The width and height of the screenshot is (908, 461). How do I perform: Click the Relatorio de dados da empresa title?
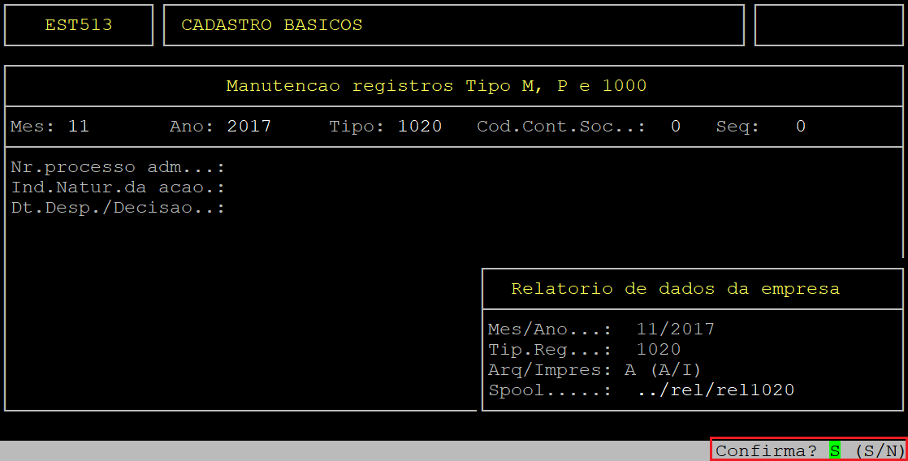pos(675,289)
